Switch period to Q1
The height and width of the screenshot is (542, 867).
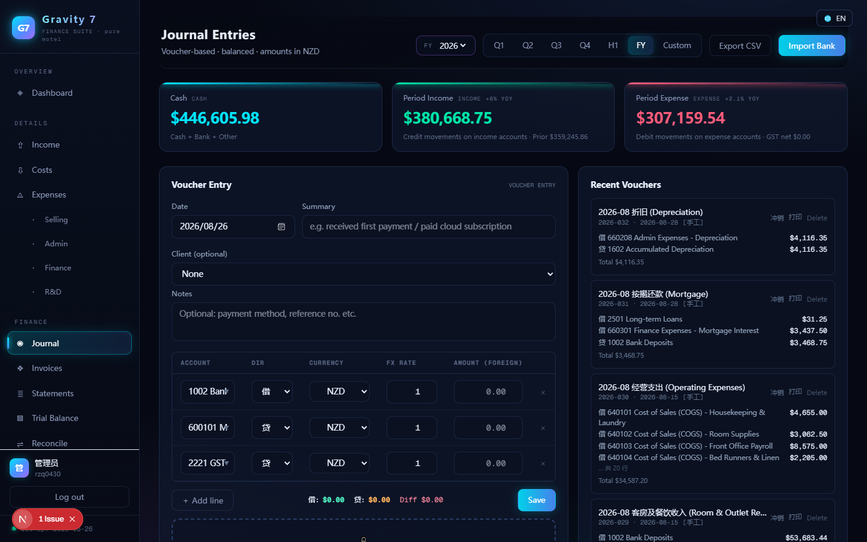[499, 46]
